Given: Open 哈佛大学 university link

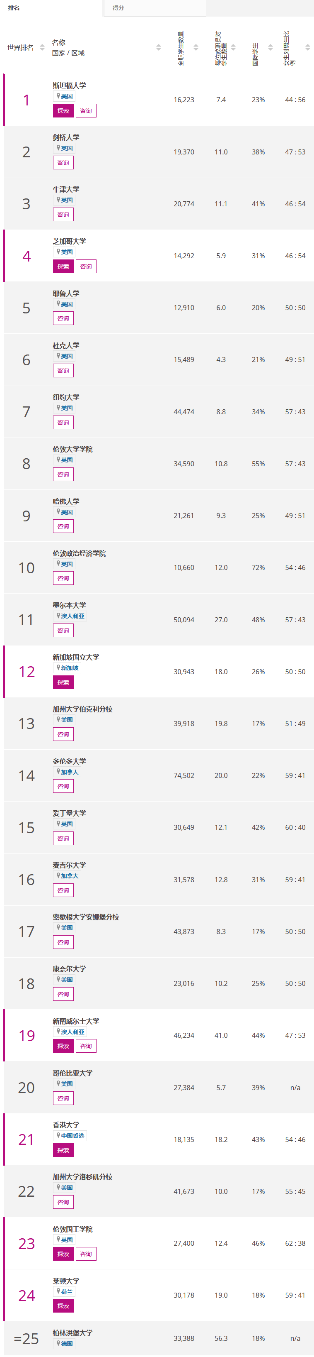Looking at the screenshot, I should coord(66,501).
